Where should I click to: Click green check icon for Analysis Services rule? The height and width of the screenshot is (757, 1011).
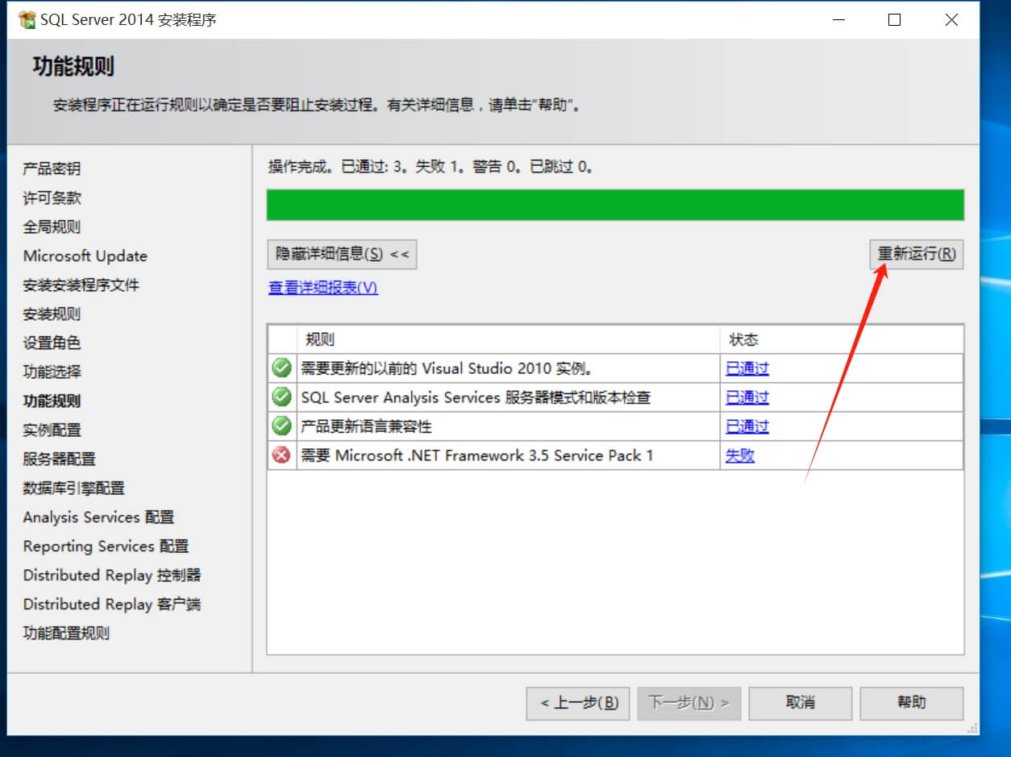point(281,397)
